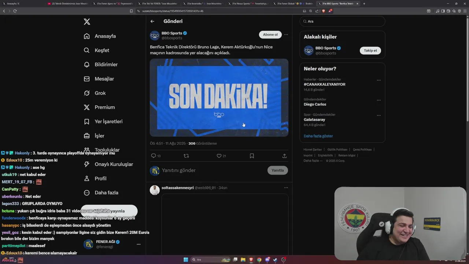Screen dimensions: 469x264
Task: Open the post's three-dot more menu
Action: 286,34
